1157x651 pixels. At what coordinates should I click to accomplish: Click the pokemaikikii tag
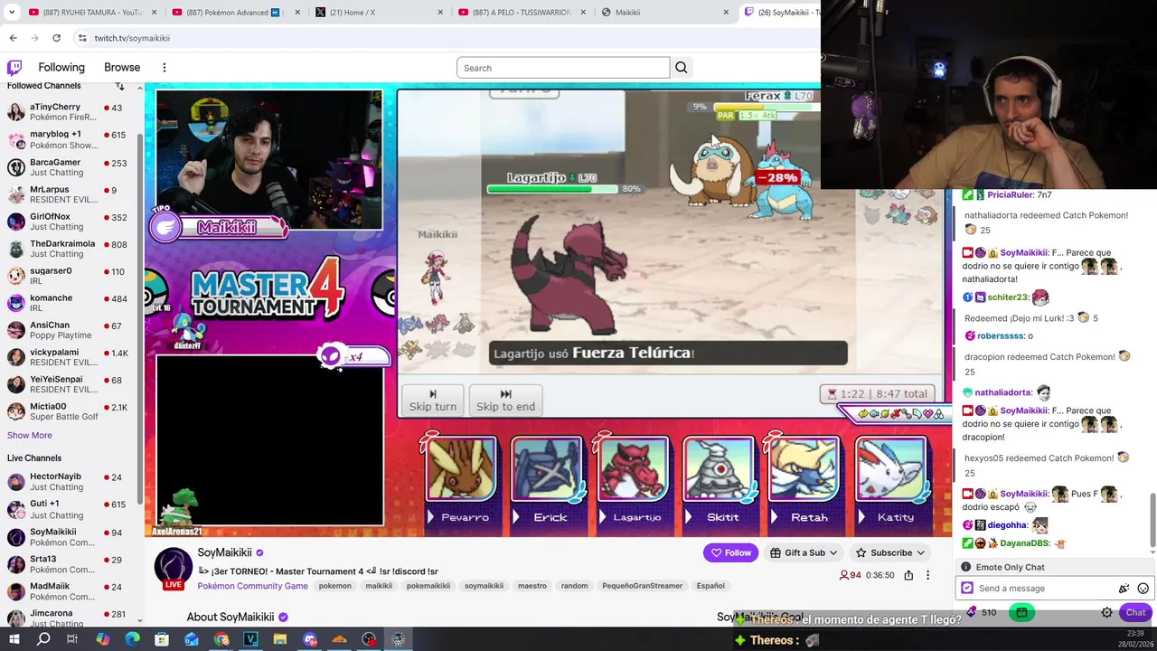428,586
